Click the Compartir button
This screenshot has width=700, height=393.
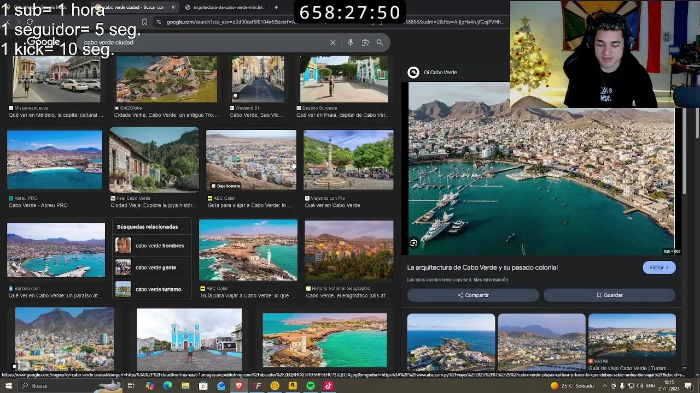click(x=473, y=295)
